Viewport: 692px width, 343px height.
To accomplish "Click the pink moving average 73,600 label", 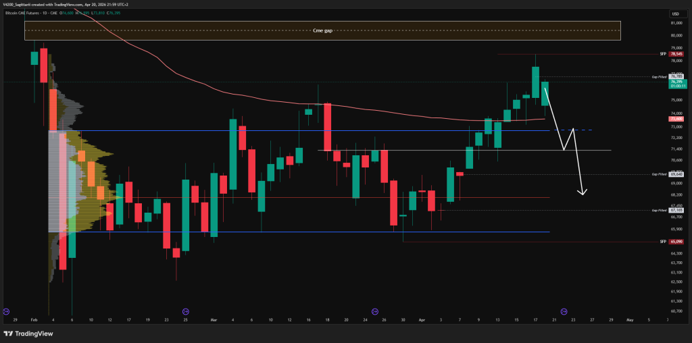I will pos(676,119).
